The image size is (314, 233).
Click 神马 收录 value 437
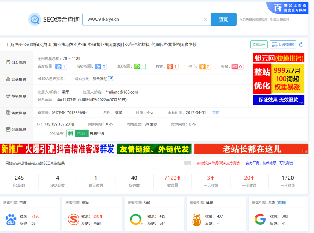220,216
